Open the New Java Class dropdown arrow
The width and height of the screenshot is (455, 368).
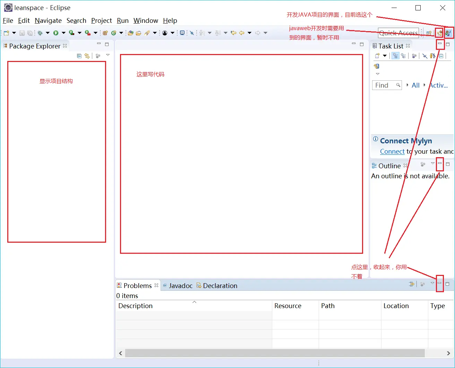click(121, 33)
